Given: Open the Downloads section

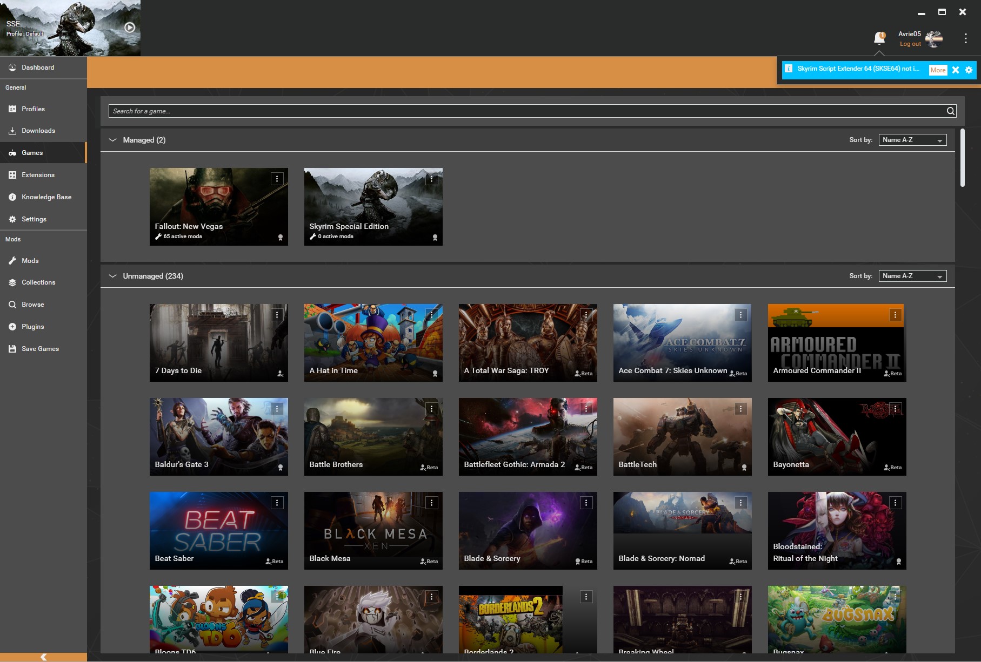Looking at the screenshot, I should pos(43,131).
